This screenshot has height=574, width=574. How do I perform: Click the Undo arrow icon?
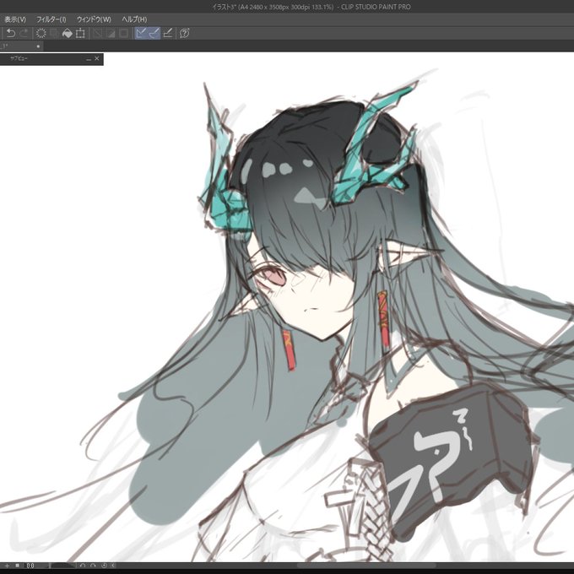tap(11, 33)
